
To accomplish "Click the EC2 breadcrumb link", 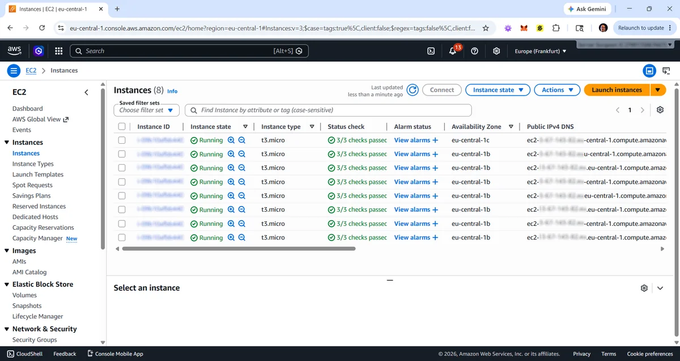I will [31, 71].
